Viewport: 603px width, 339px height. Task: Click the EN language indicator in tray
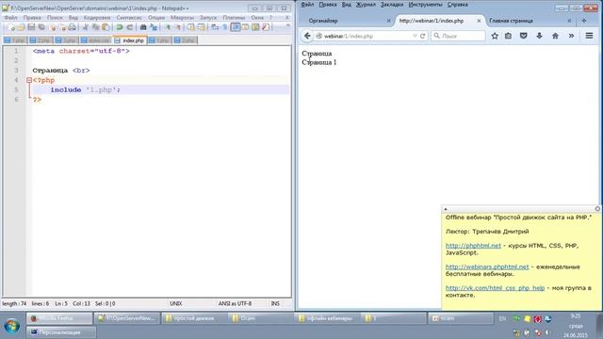(x=502, y=318)
